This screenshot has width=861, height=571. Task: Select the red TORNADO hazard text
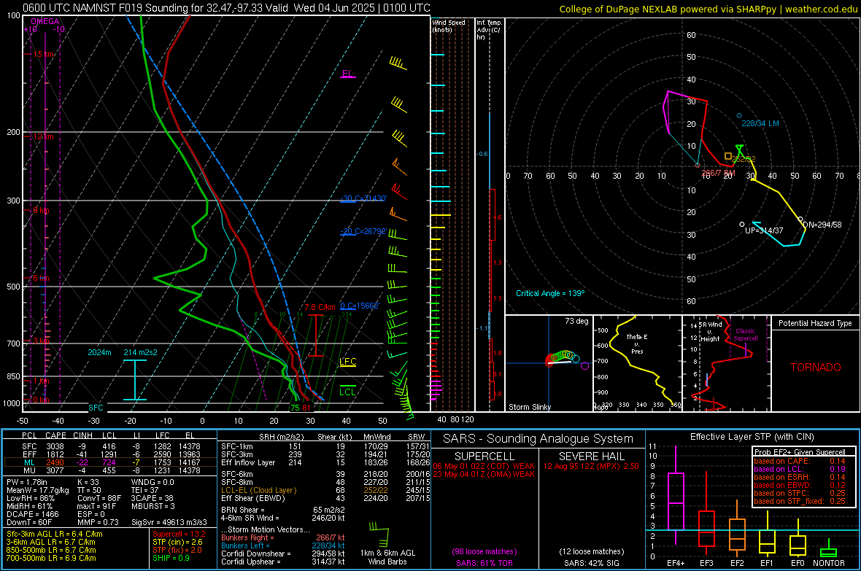pos(816,368)
